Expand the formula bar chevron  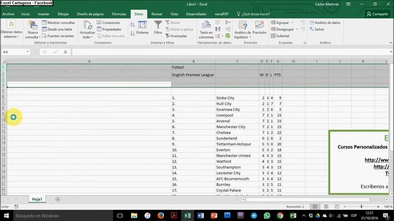click(391, 52)
